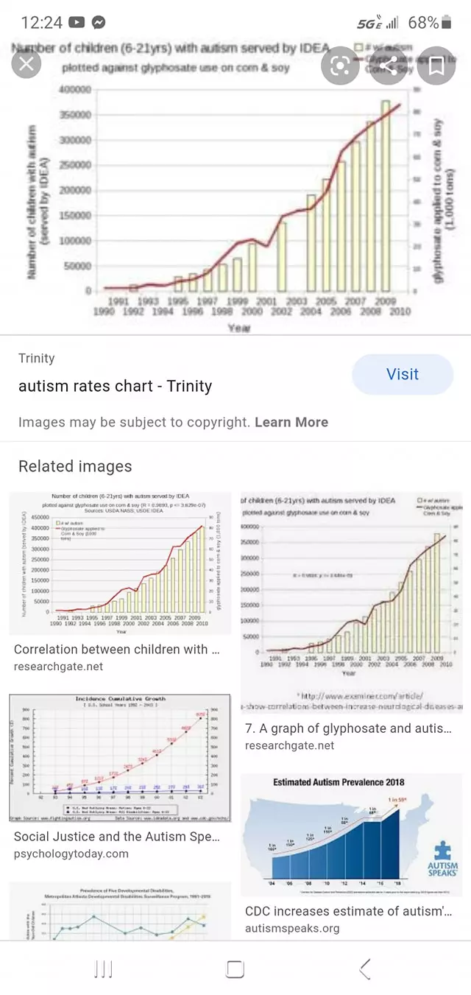471x995 pixels.
Task: Tap 'CDC increases estimate of autism' title
Action: click(x=349, y=911)
